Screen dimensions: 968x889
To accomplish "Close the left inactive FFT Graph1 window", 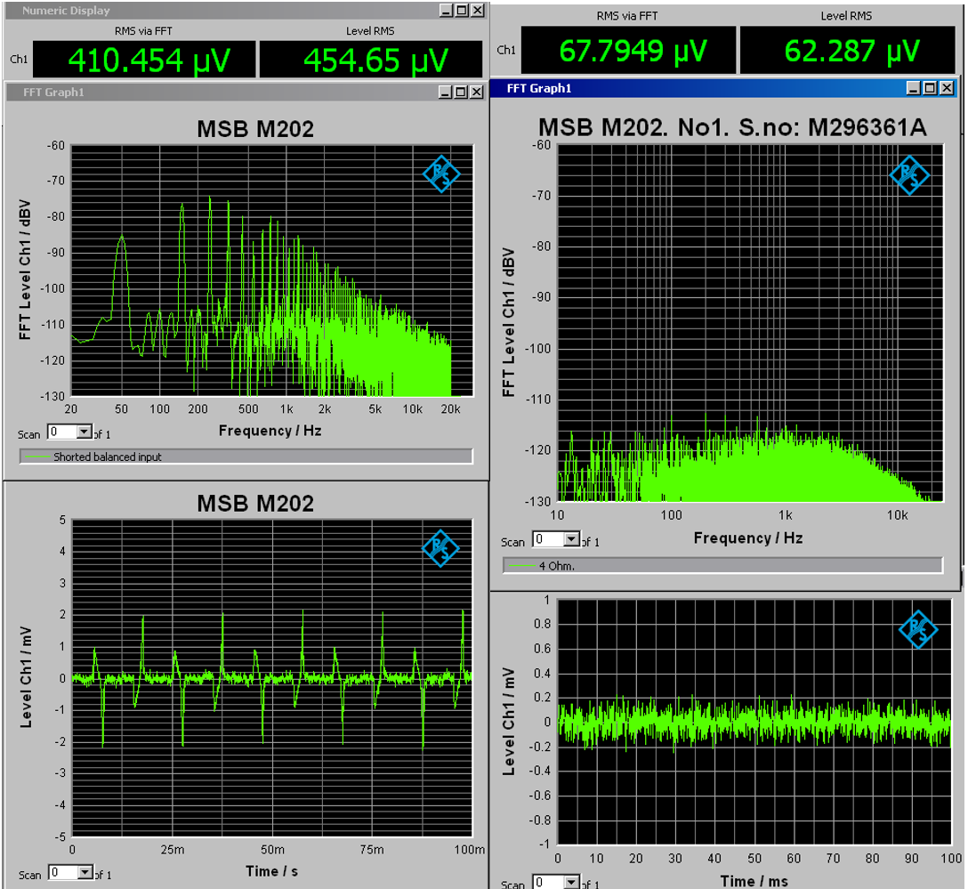I will click(x=478, y=92).
